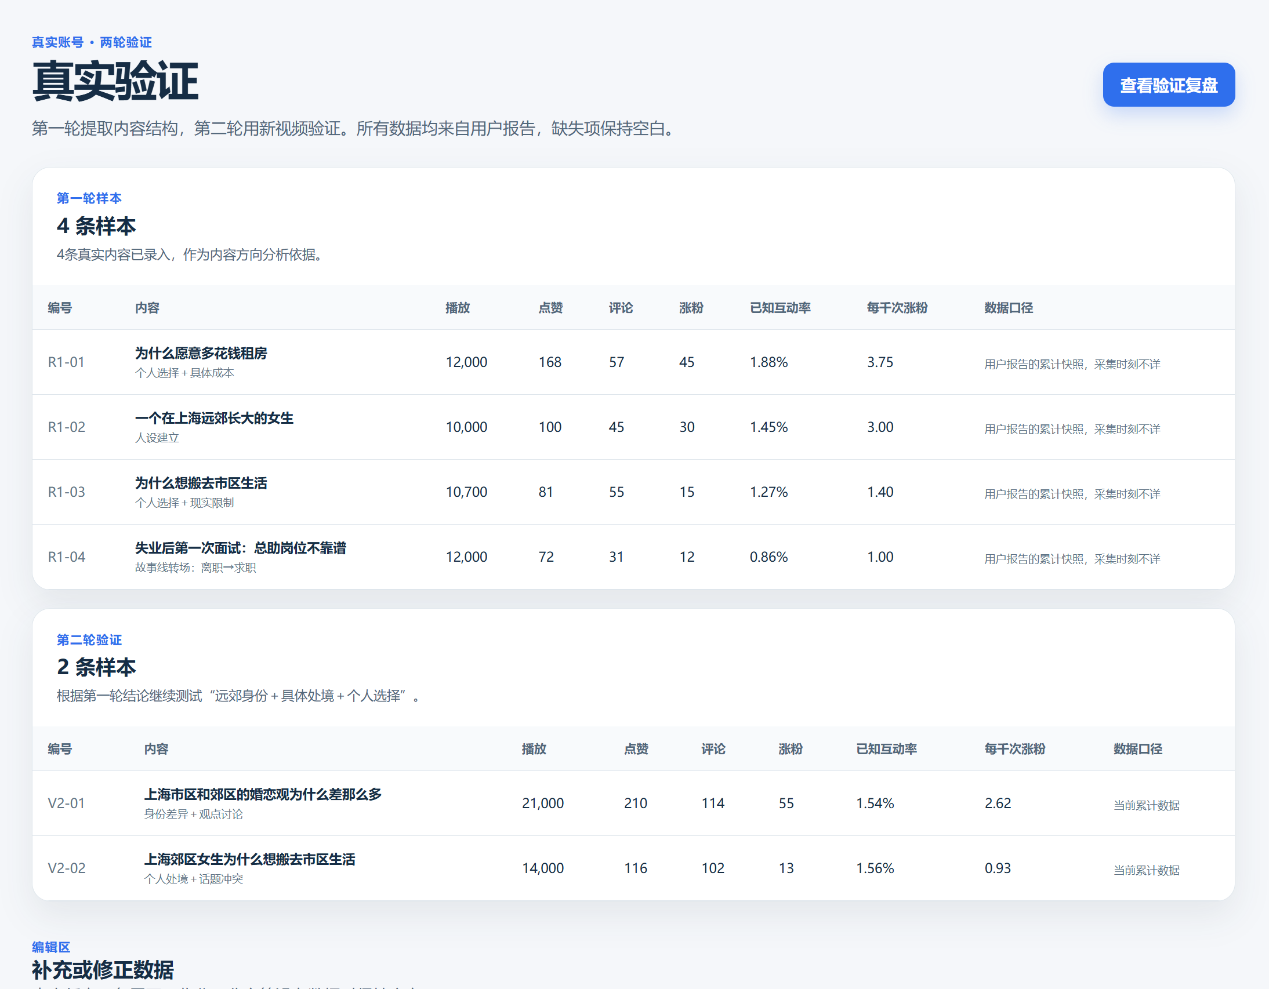Select the title 上海郊区女生为什么想搬去市区生活
Viewport: 1269px width, 989px height.
point(250,860)
